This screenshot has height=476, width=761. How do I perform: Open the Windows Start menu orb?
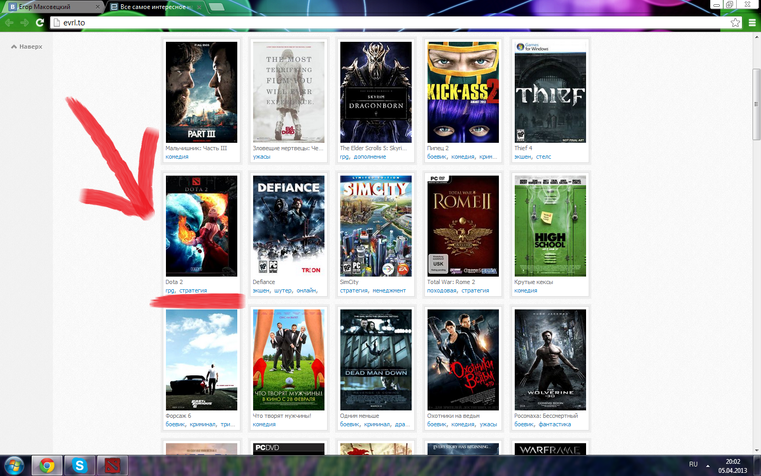click(x=14, y=465)
